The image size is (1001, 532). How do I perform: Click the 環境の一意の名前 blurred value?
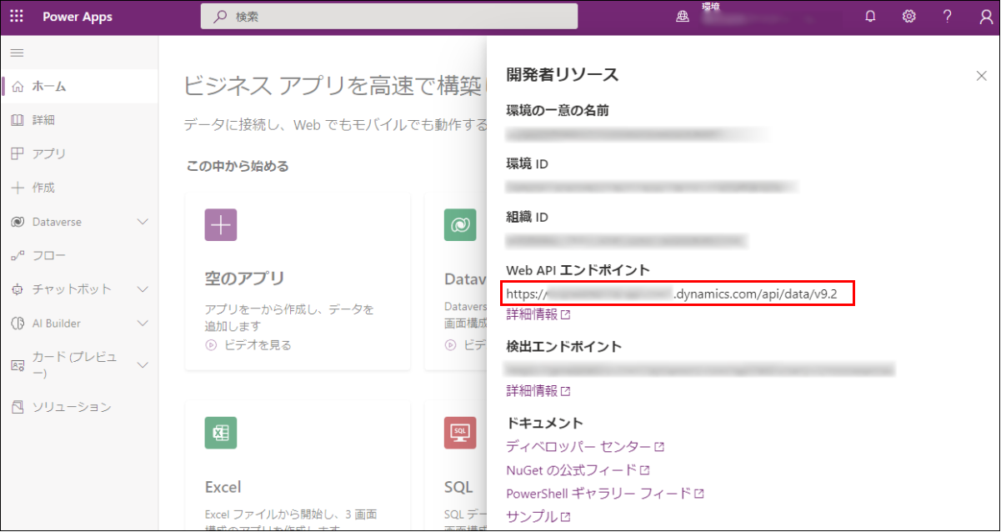tap(638, 133)
